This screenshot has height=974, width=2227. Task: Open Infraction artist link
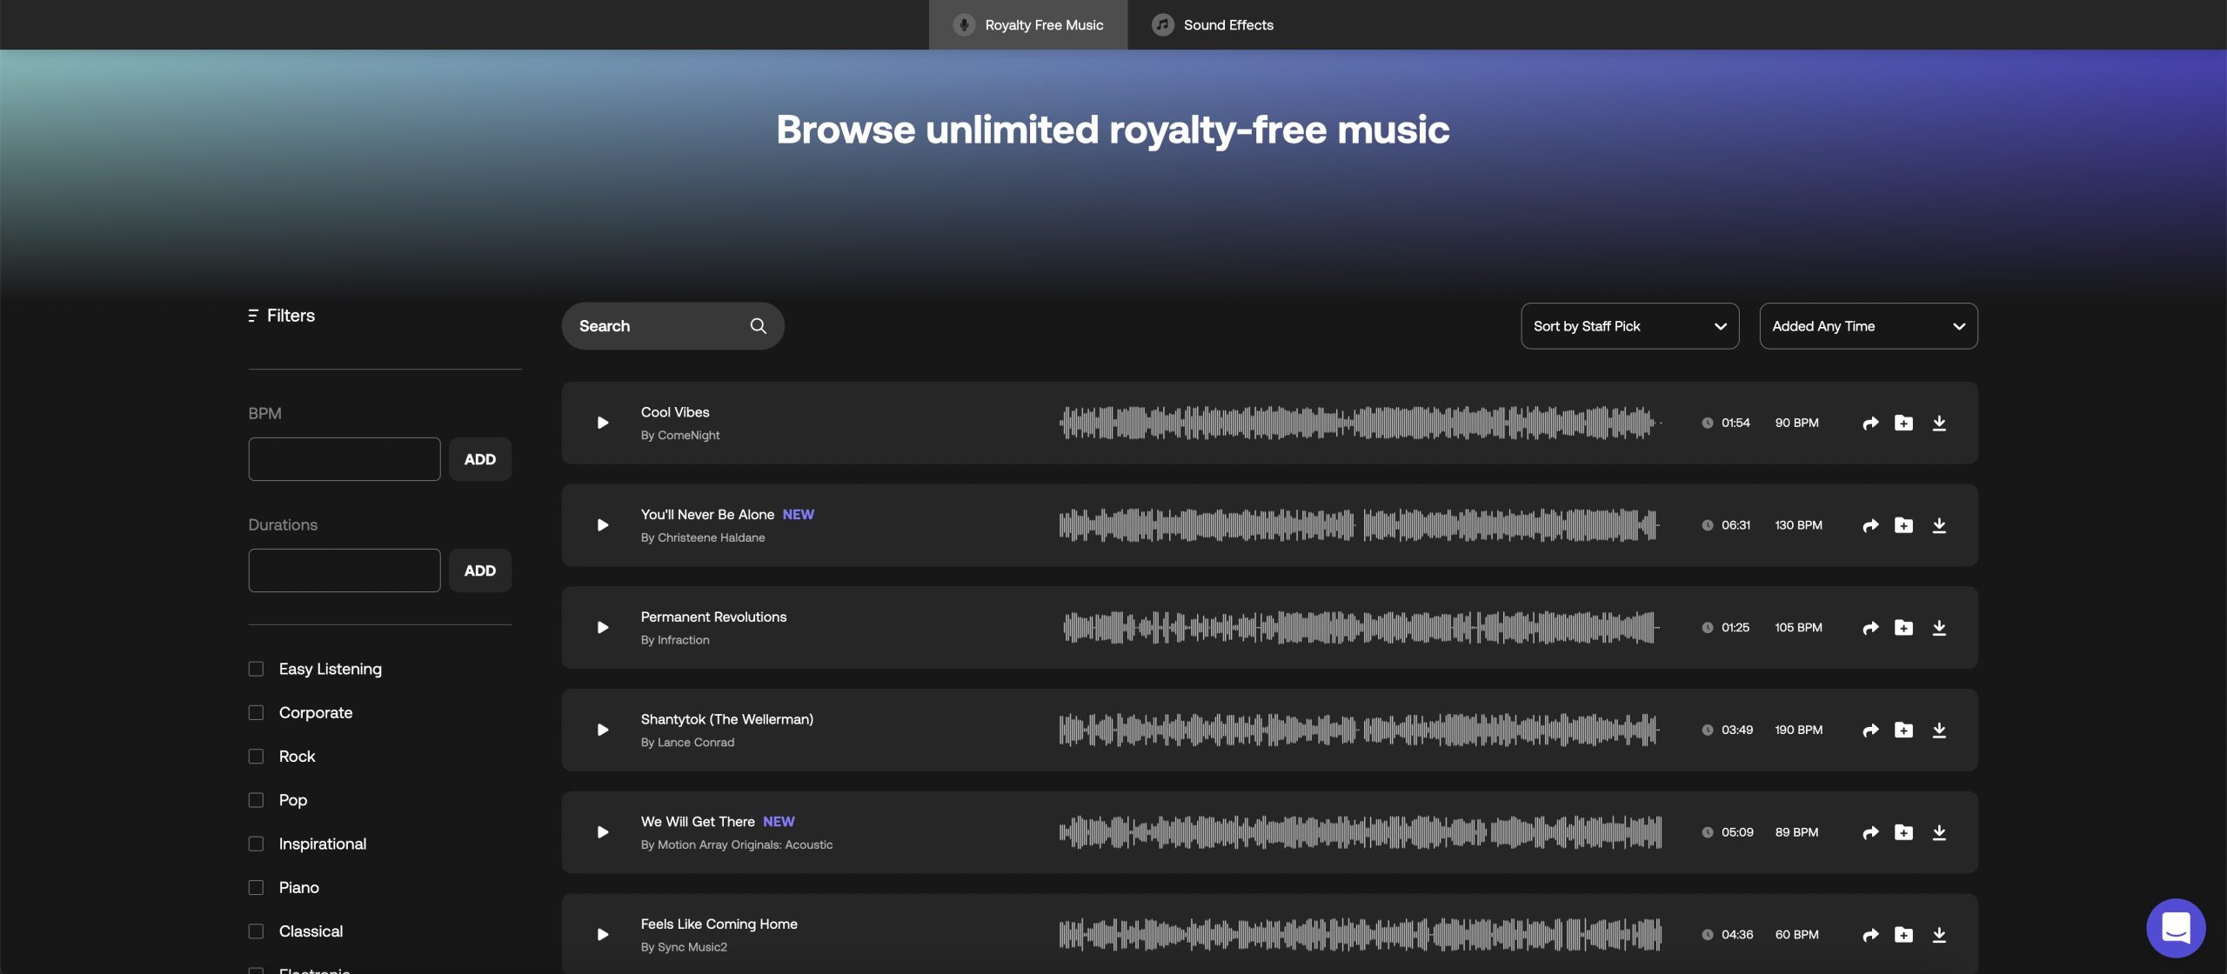coord(683,640)
